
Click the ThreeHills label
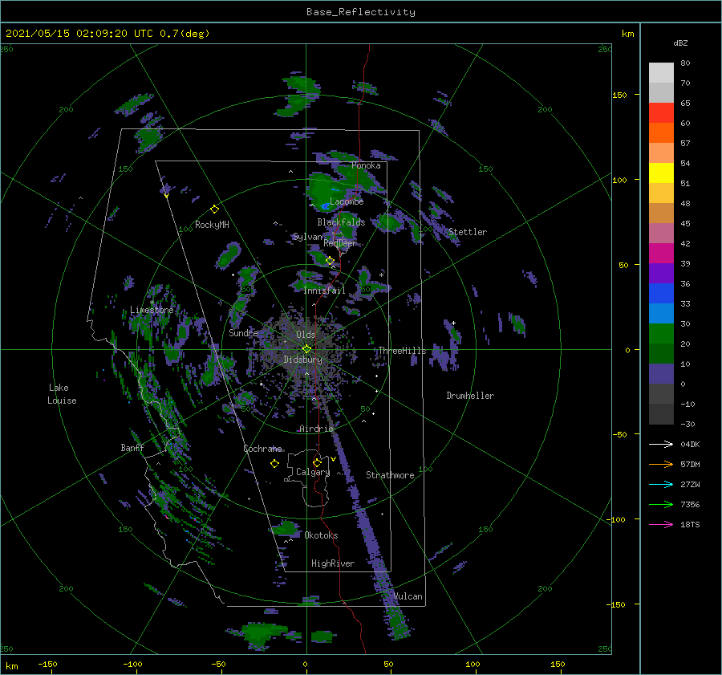pyautogui.click(x=402, y=351)
